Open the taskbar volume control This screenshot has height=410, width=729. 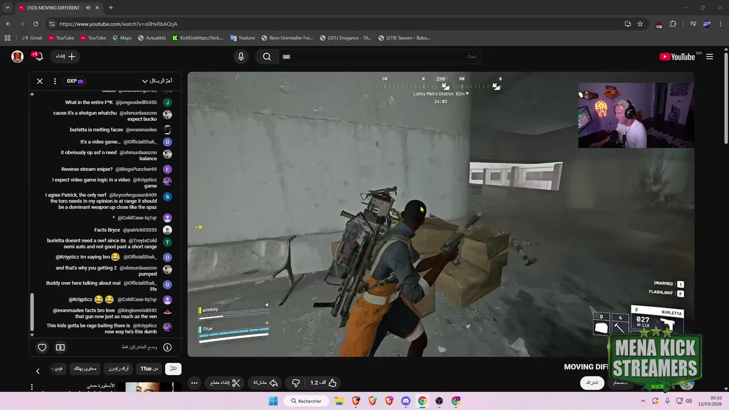[689, 401]
